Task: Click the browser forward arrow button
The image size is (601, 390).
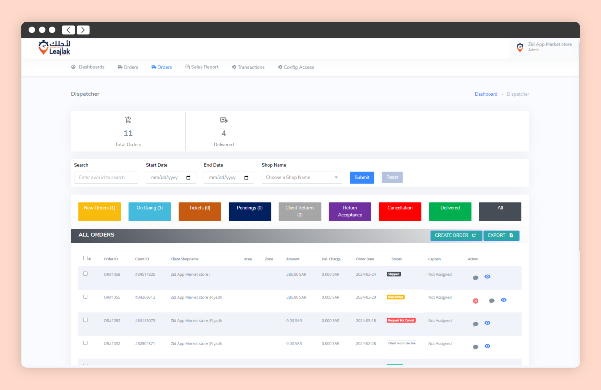Action: pos(83,30)
